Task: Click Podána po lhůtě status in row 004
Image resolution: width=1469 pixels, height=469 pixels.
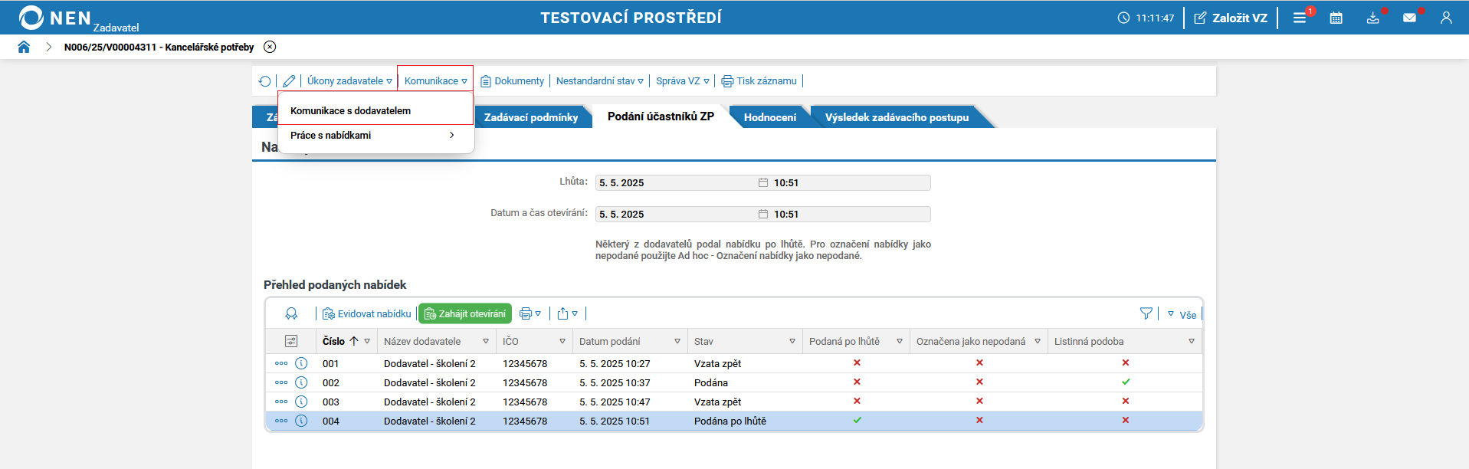Action: (x=730, y=421)
